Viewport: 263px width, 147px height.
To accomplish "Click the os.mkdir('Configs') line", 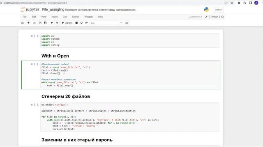I will (55, 105).
